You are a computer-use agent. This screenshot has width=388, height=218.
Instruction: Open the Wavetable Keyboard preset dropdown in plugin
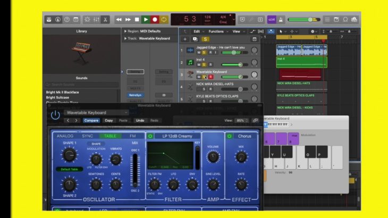(97, 113)
